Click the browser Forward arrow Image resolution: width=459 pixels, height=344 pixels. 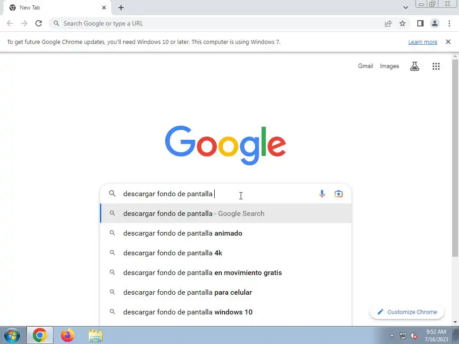(24, 23)
